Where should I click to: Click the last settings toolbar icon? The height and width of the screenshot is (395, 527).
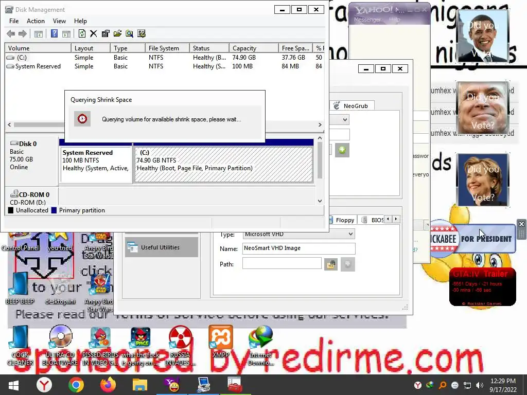click(142, 33)
